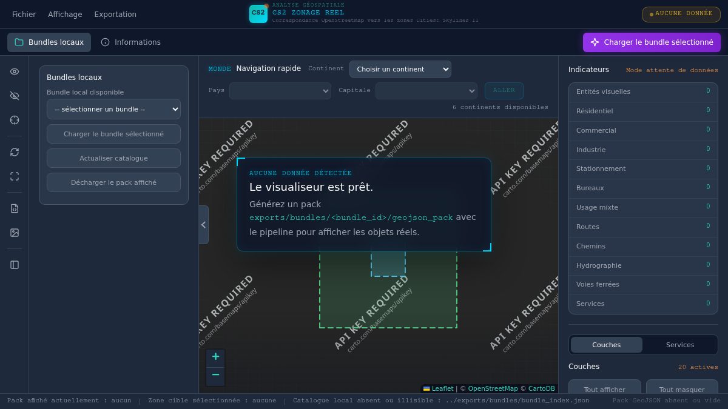This screenshot has height=409, width=728.
Task: Click Tout afficher layers button
Action: [x=604, y=388]
